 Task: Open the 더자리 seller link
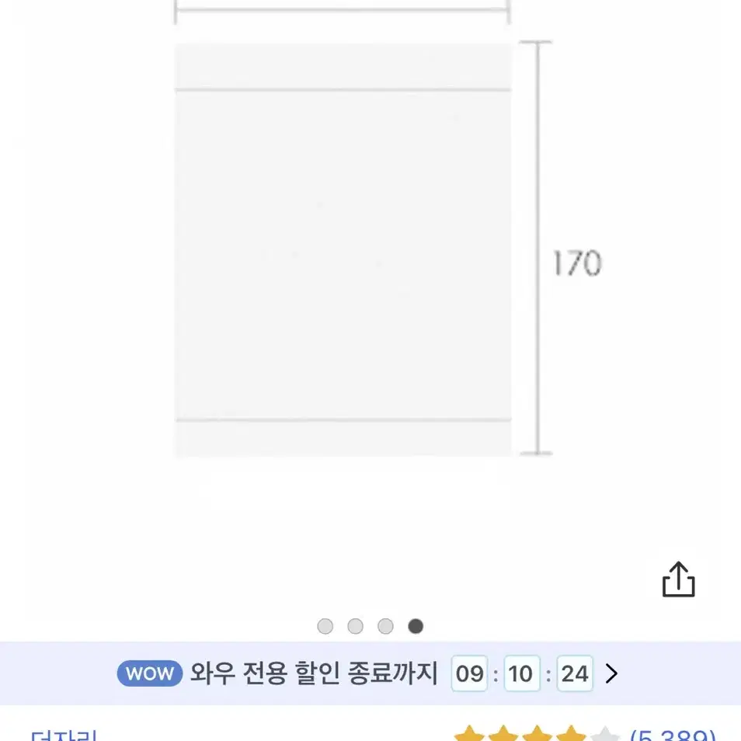tap(64, 736)
